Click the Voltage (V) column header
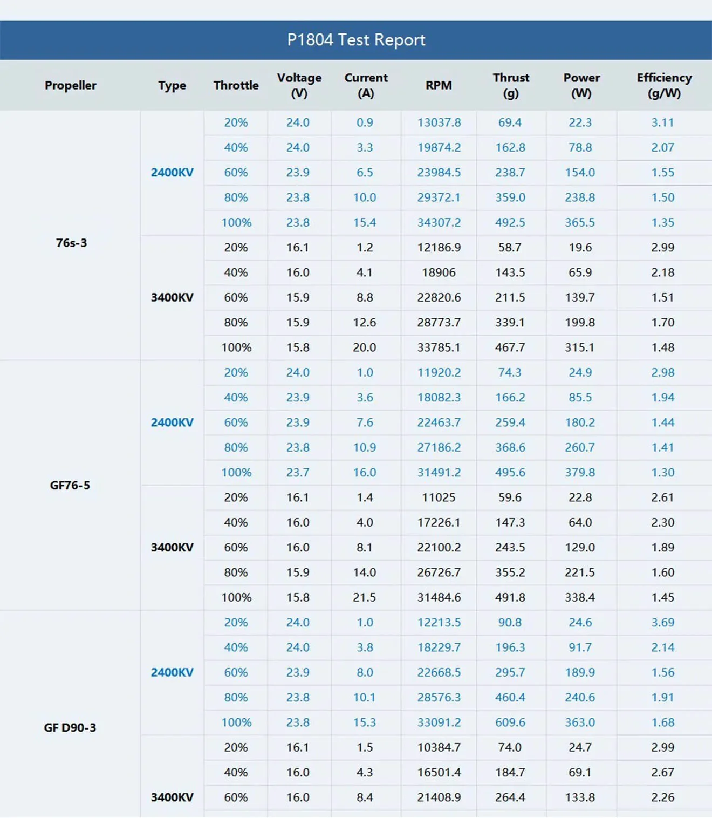This screenshot has width=712, height=818. click(x=299, y=85)
